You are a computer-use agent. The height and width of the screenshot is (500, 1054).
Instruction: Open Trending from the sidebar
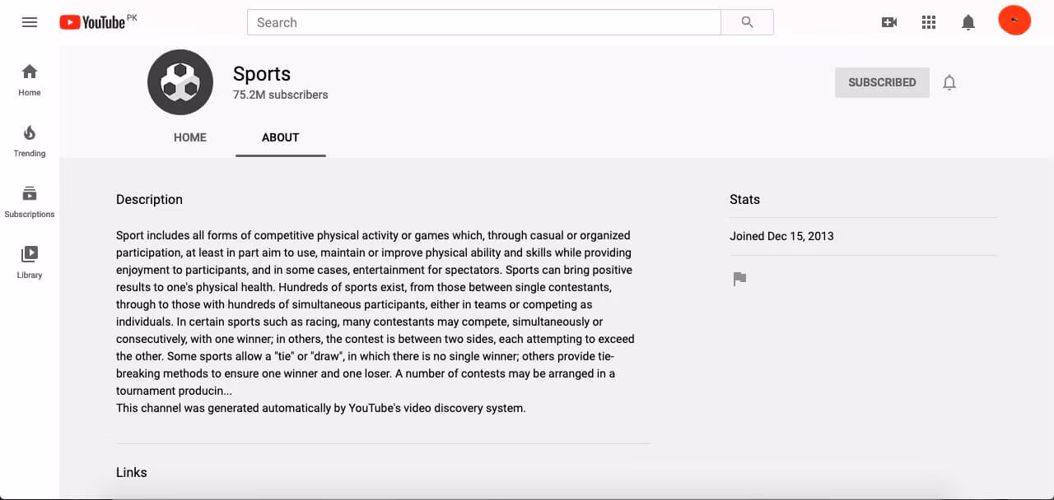click(30, 141)
